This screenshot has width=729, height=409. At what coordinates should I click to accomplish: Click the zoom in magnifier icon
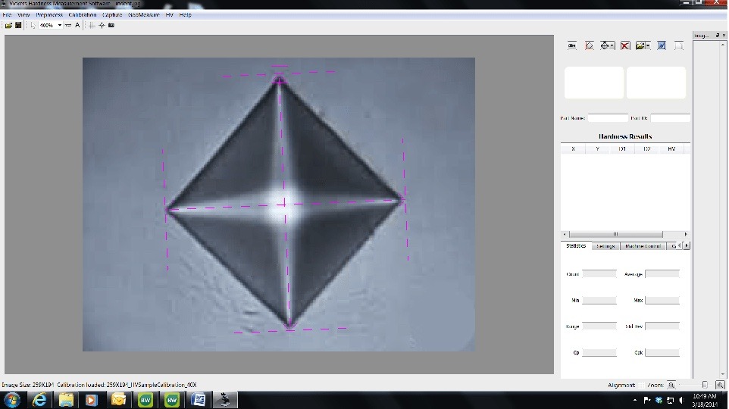pos(720,385)
